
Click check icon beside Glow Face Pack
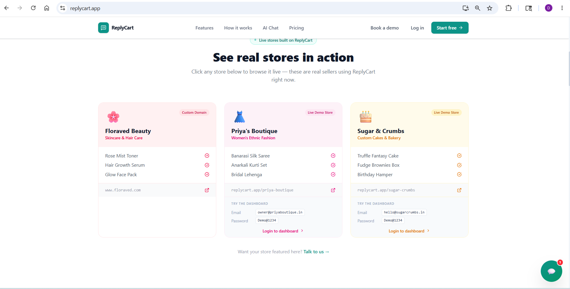point(207,174)
